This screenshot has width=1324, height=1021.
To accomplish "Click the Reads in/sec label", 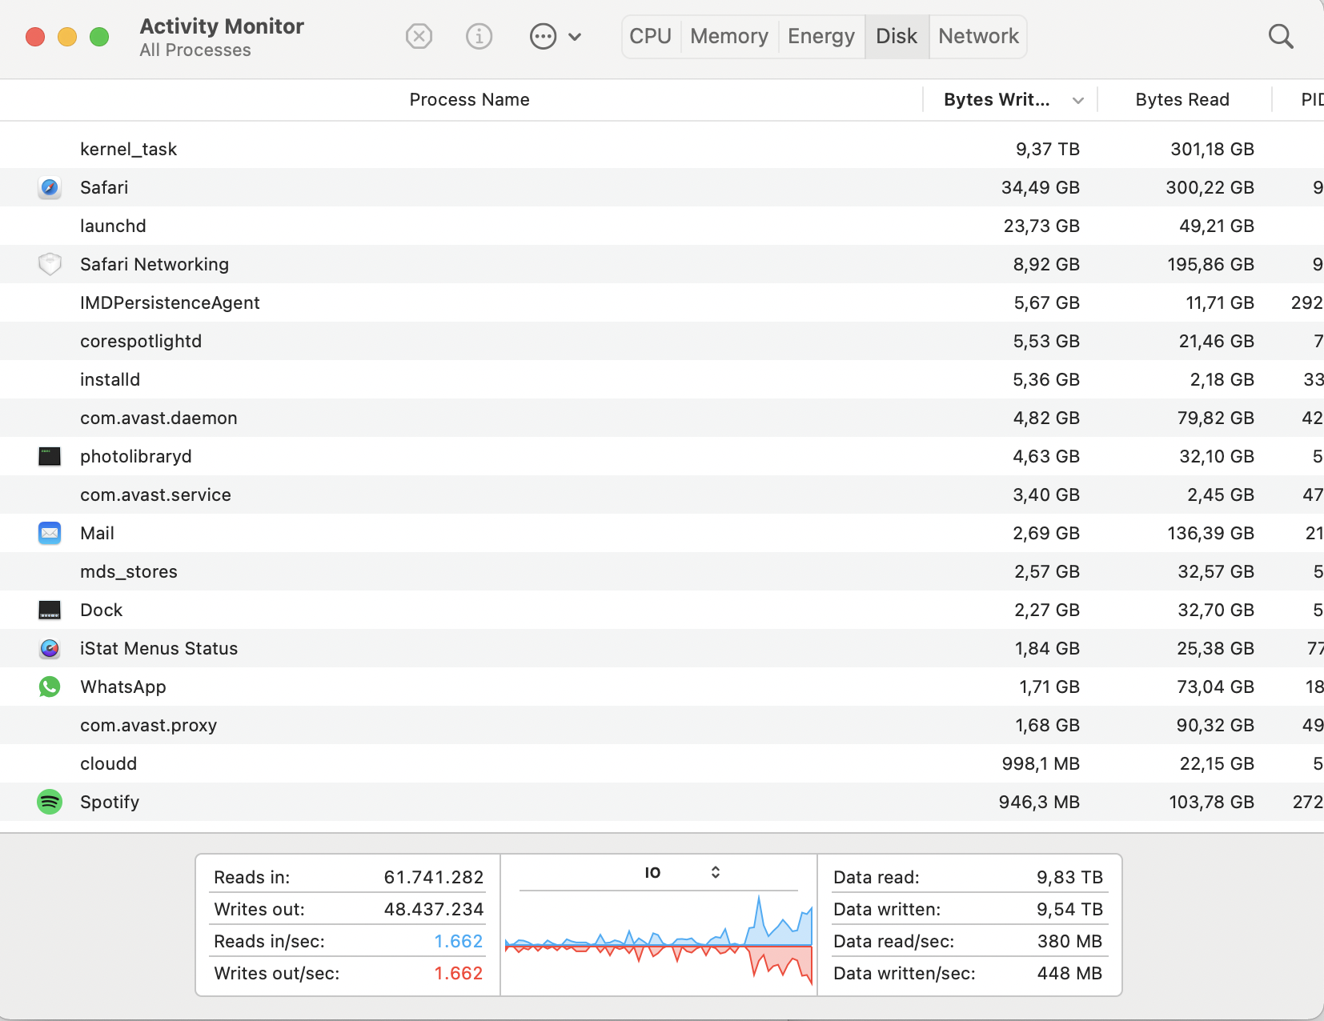I will [x=269, y=941].
